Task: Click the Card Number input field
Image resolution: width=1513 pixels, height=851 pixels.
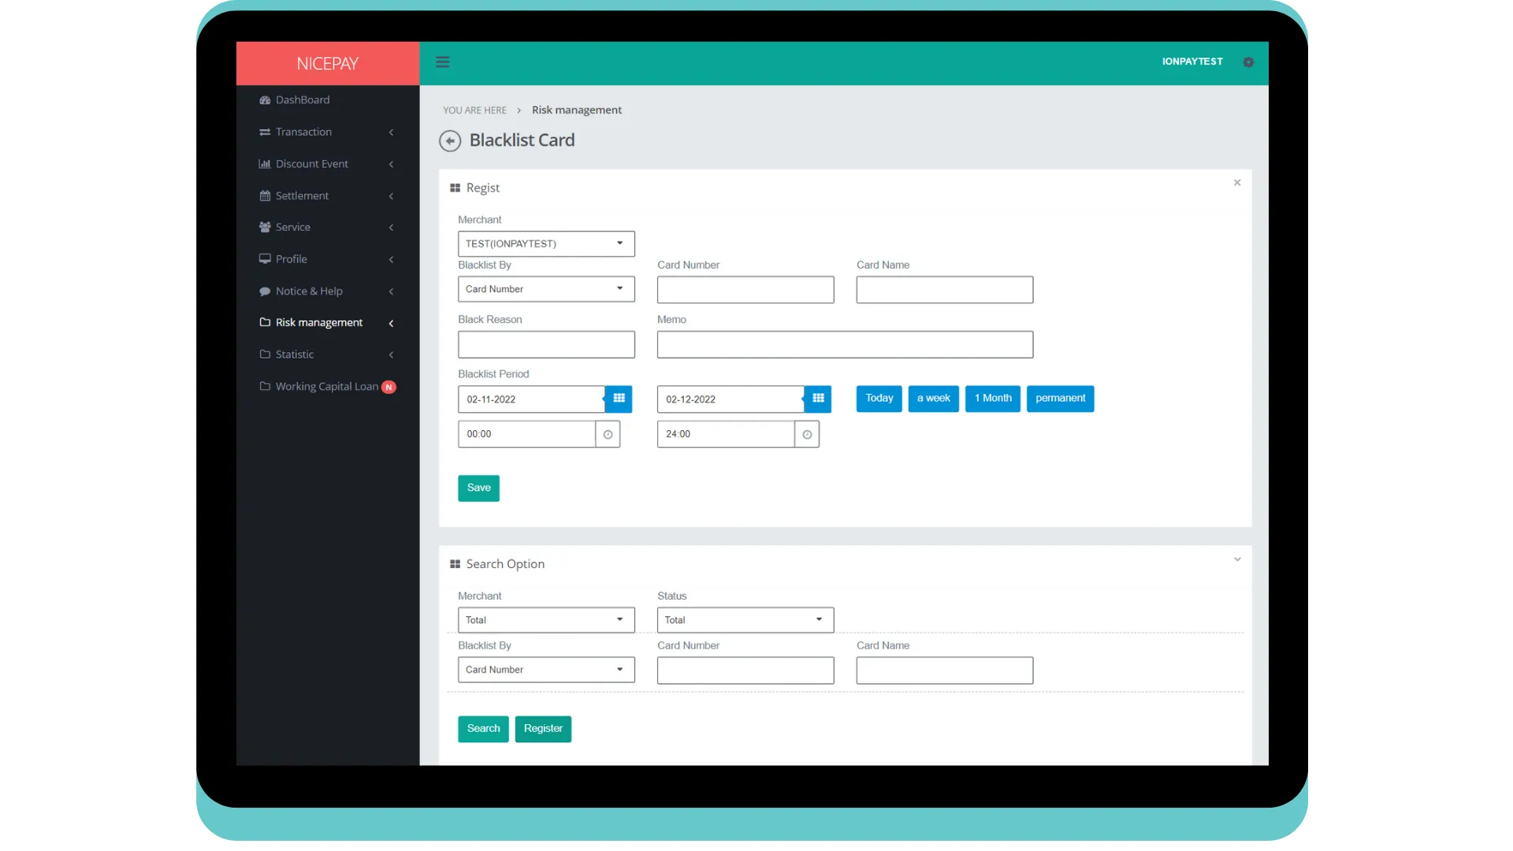Action: pyautogui.click(x=746, y=290)
